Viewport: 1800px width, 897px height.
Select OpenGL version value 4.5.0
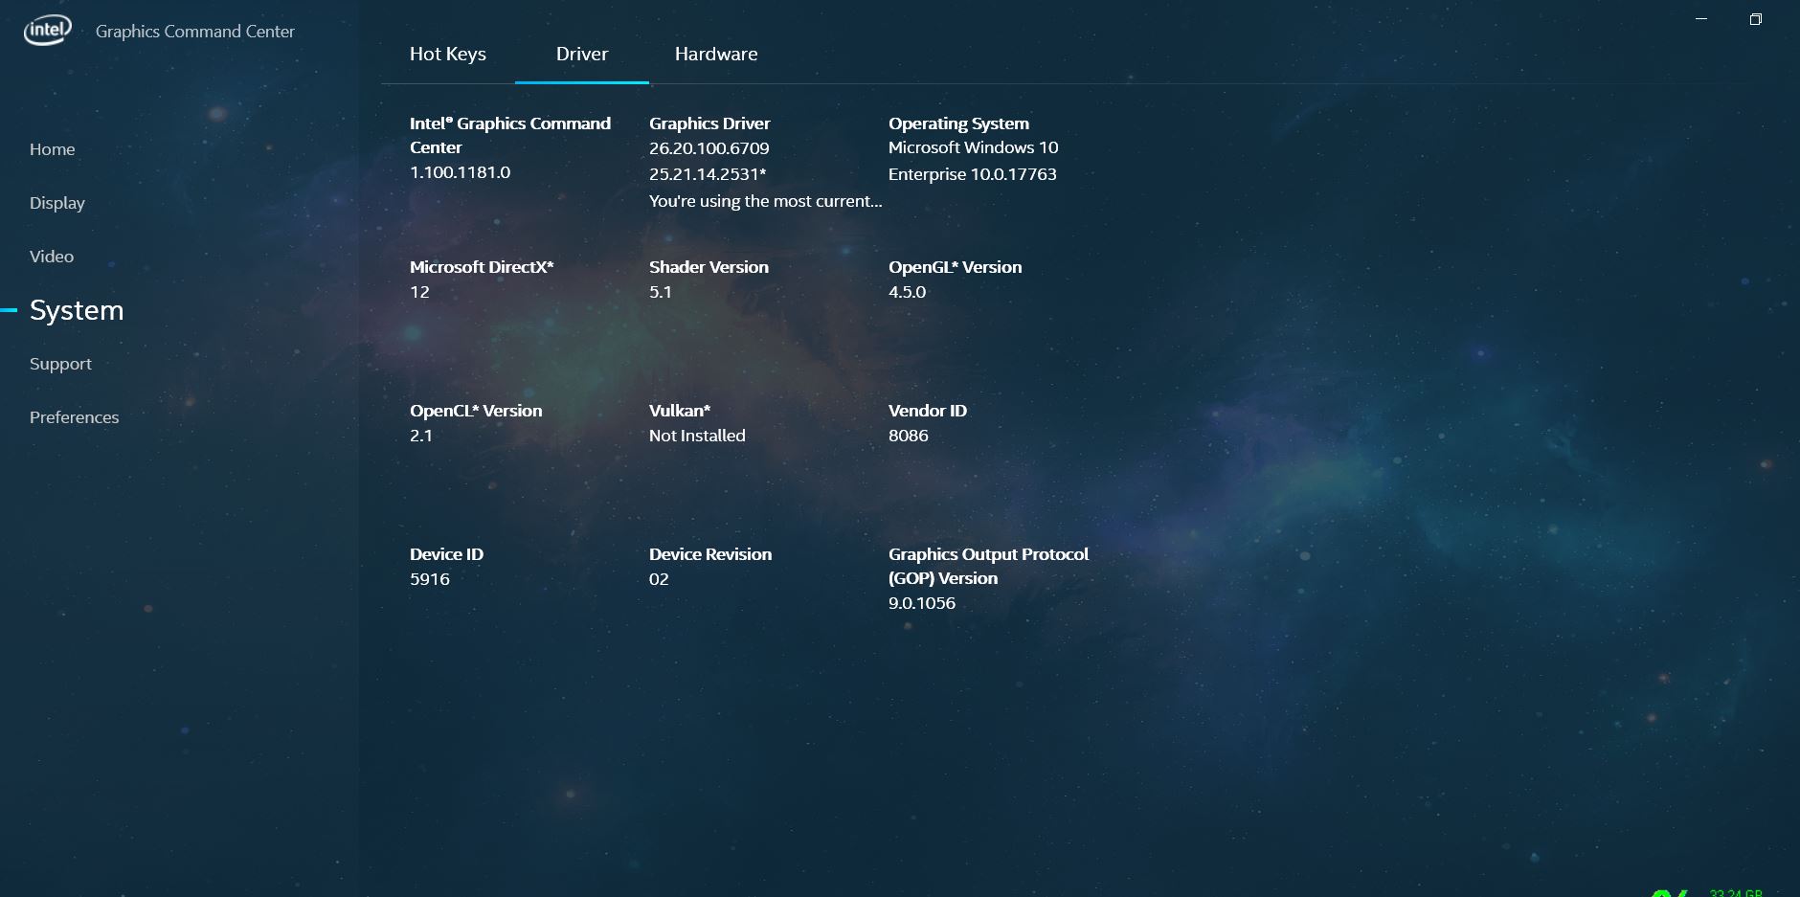point(908,292)
